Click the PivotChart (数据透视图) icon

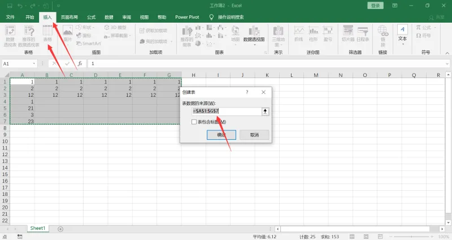254,35
